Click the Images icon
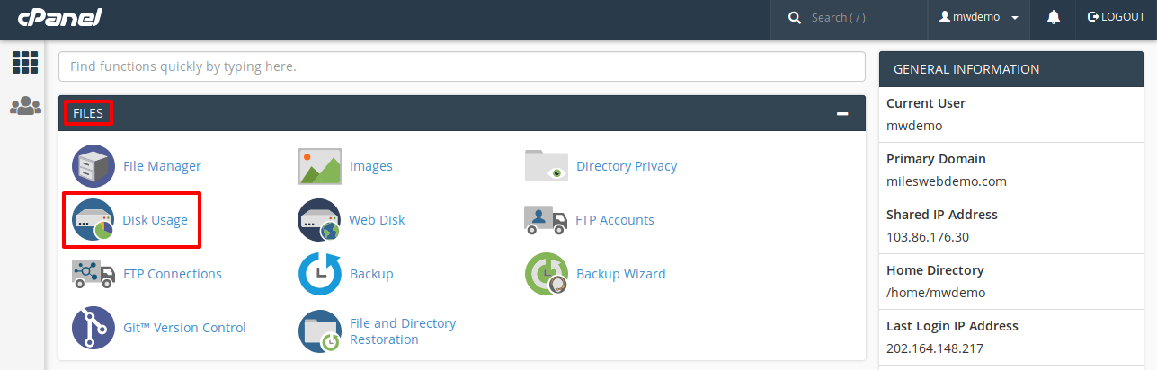The width and height of the screenshot is (1157, 370). [x=320, y=166]
